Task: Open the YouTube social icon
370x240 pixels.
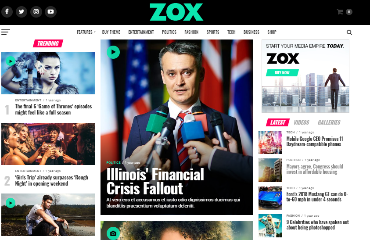Action: click(x=50, y=11)
